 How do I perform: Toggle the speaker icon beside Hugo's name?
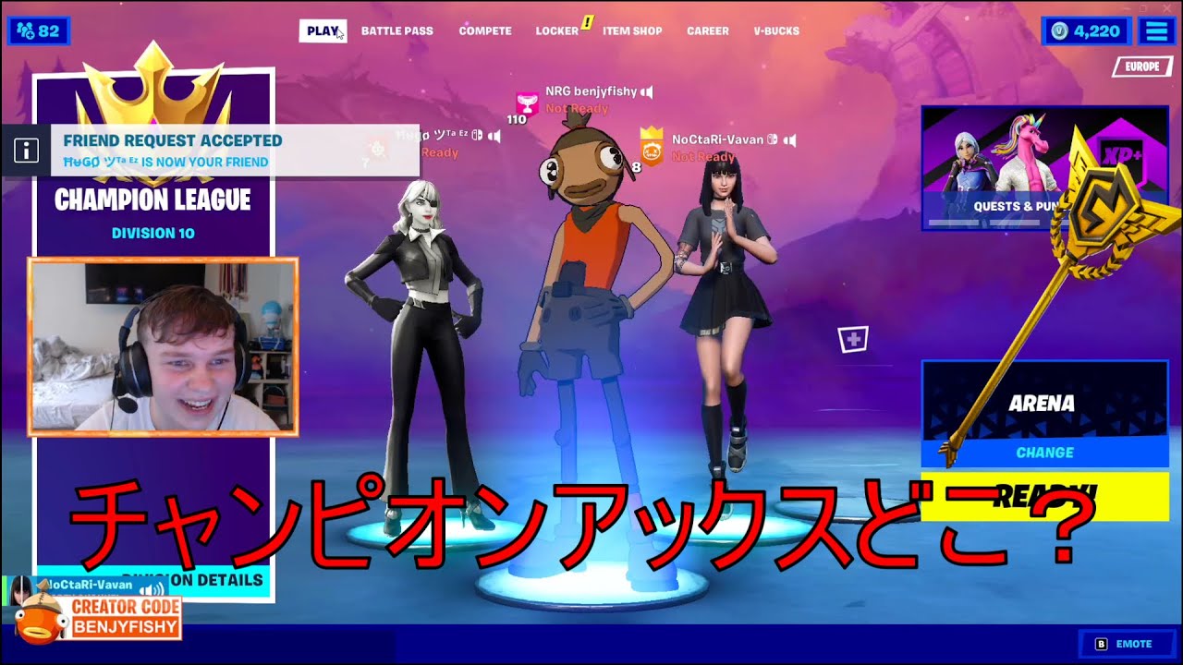(x=494, y=136)
